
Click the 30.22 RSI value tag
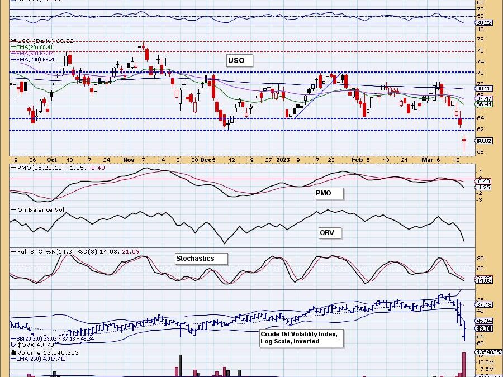tap(484, 23)
